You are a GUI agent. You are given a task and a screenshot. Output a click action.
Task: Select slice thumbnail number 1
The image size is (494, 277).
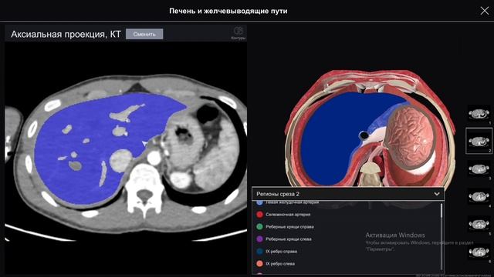[479, 113]
